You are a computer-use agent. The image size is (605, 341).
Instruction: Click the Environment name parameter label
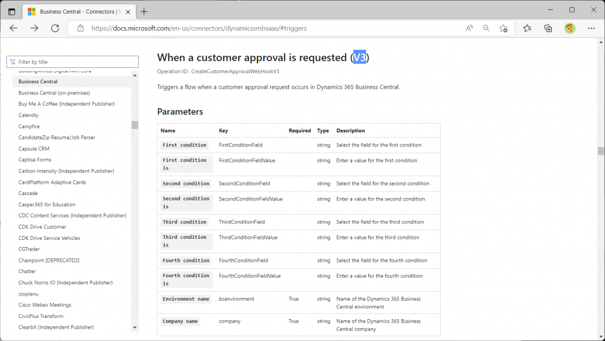[x=186, y=299]
